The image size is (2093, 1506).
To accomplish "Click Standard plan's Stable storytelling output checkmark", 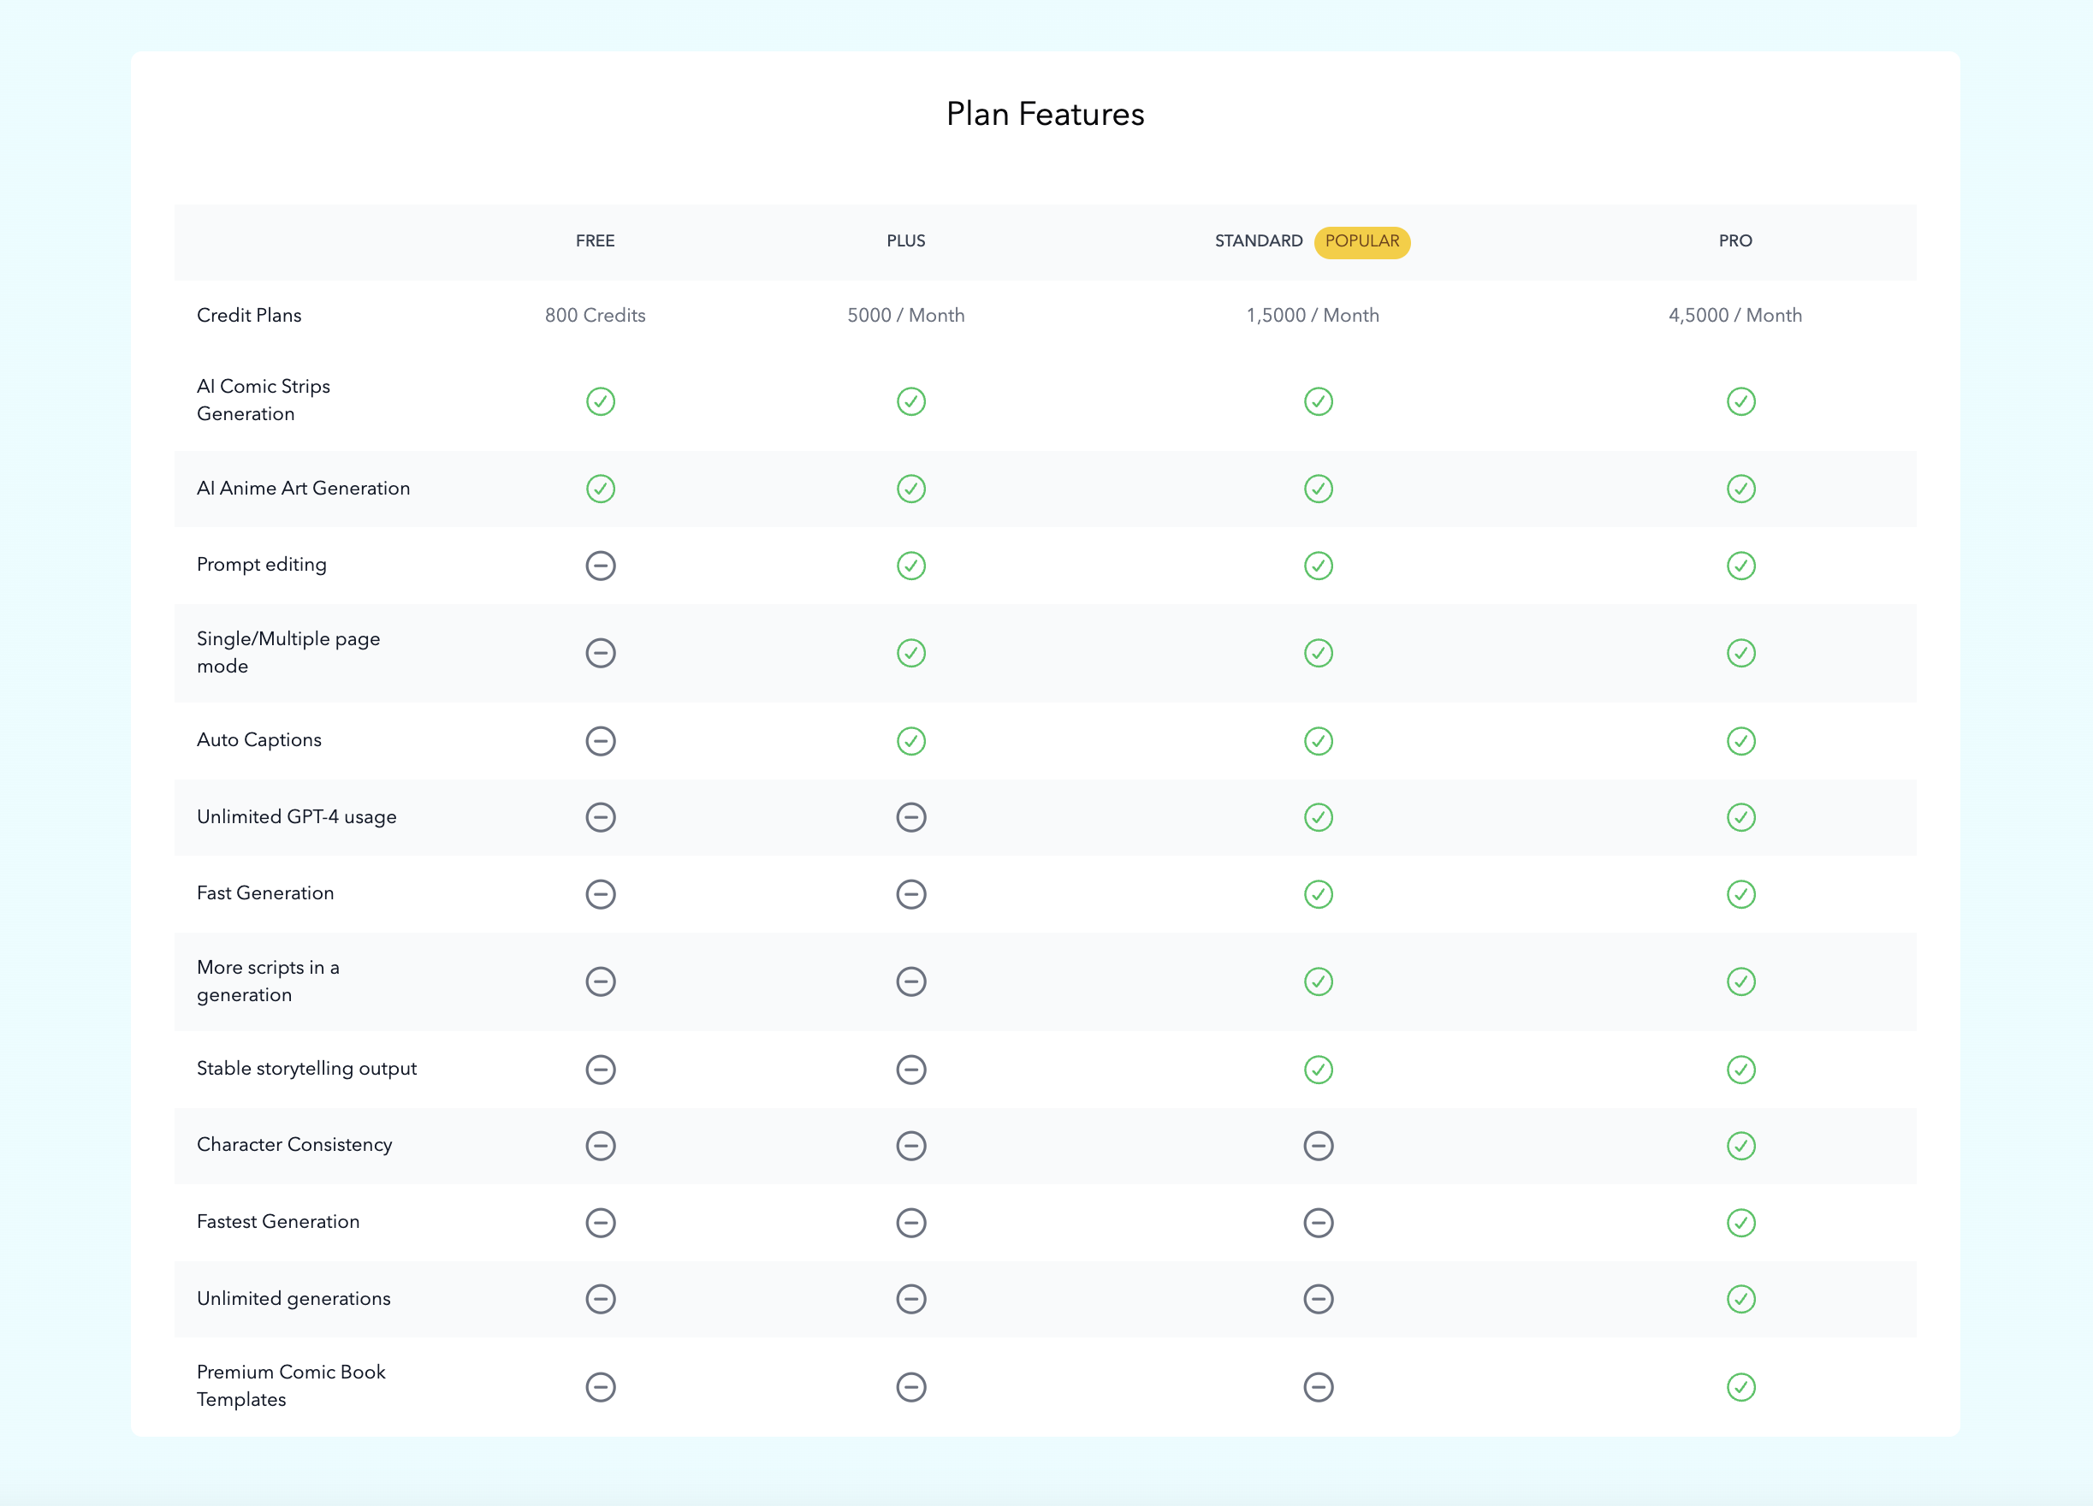I will 1318,1070.
